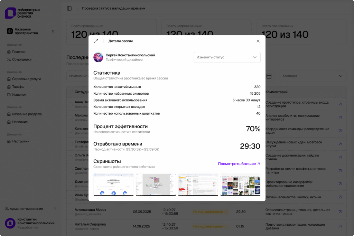Open the Изменить статус dropdown
This screenshot has width=354, height=236.
coord(227,57)
